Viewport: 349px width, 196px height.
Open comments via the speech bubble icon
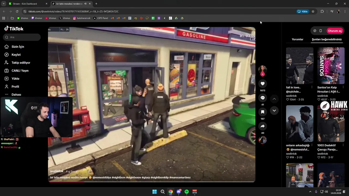click(263, 98)
